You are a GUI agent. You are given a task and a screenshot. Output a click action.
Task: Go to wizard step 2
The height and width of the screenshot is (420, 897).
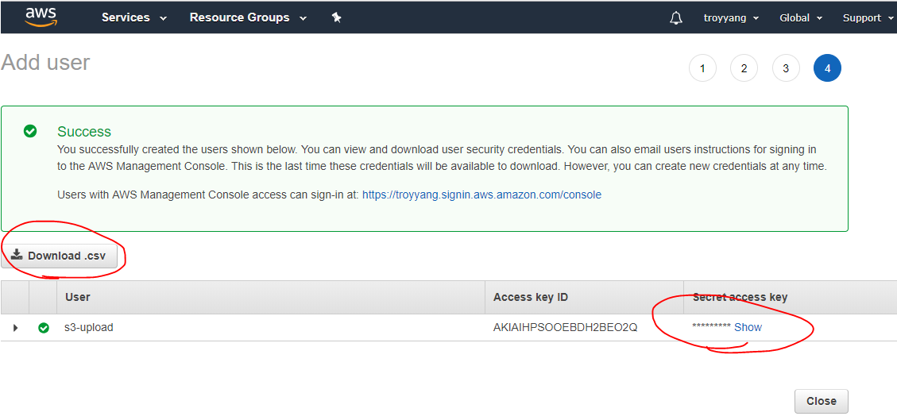[x=744, y=68]
